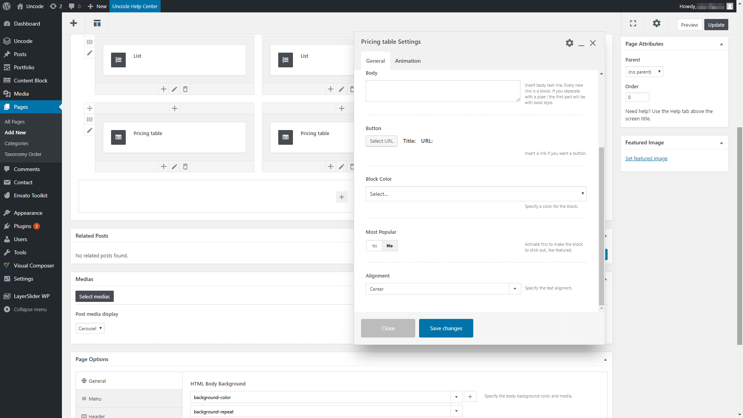This screenshot has width=743, height=418.
Task: Open the Post media display carousel dropdown
Action: point(89,328)
